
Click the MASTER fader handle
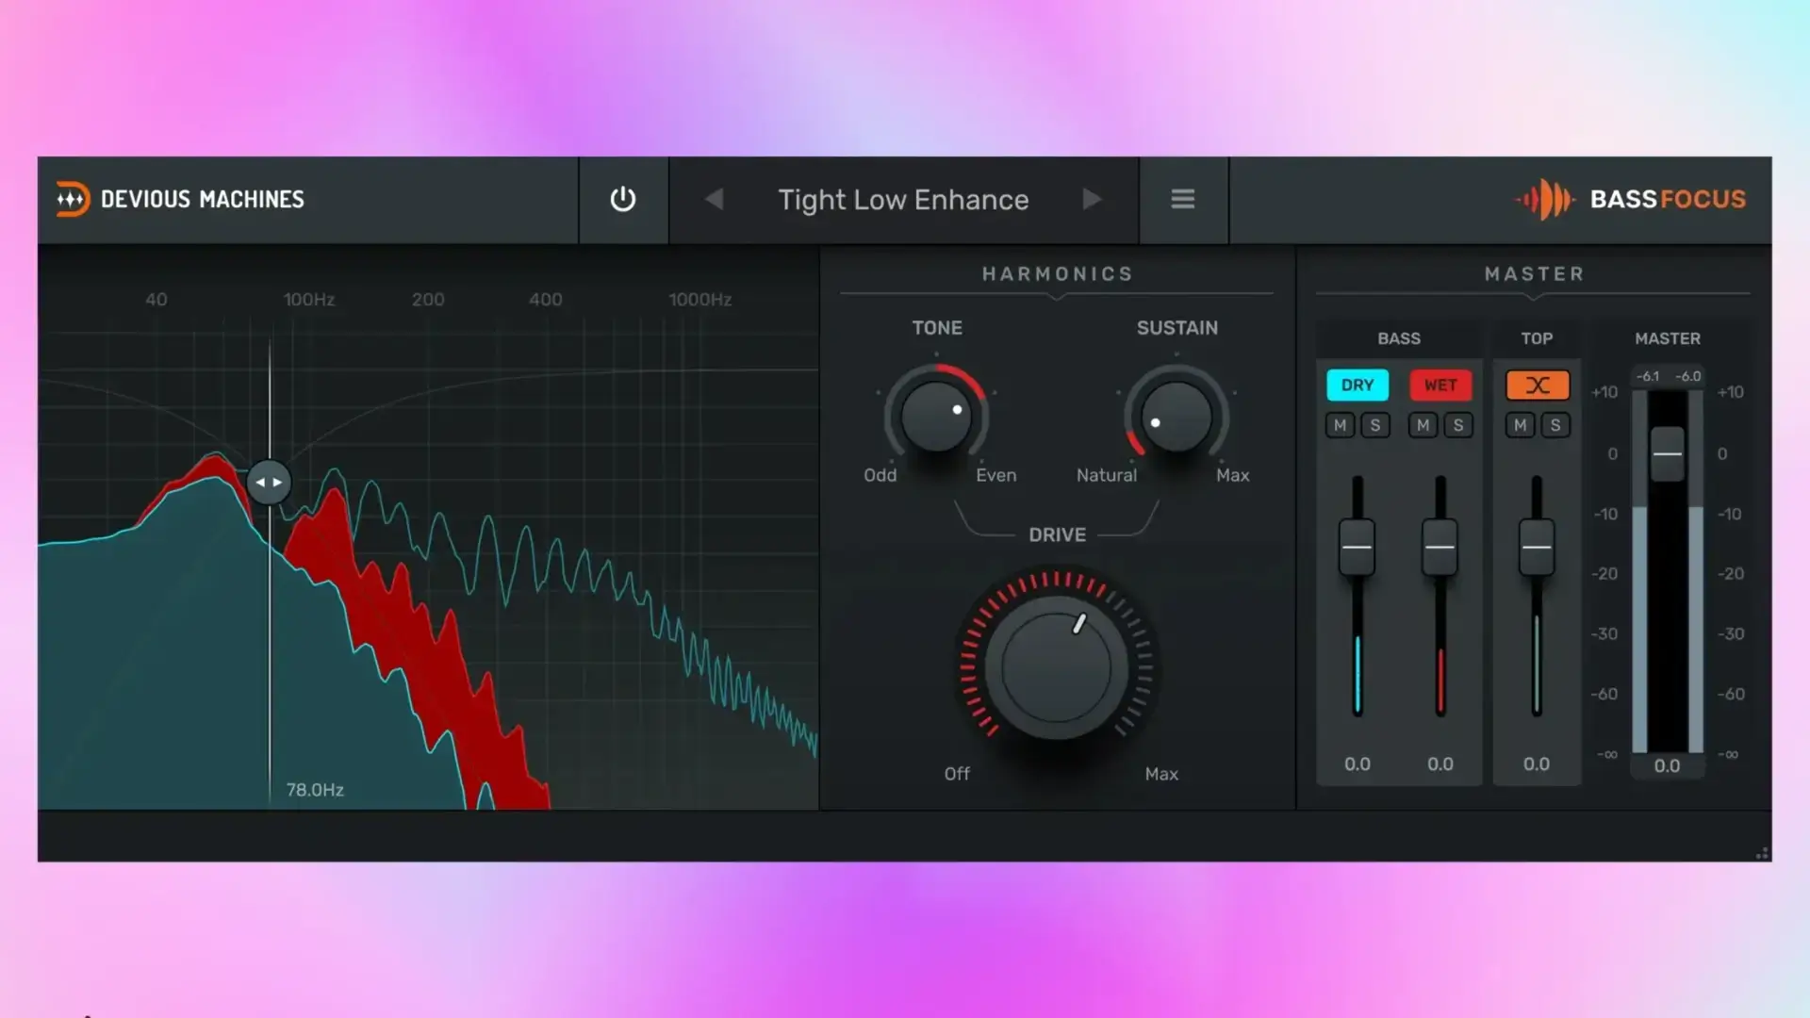click(x=1667, y=453)
